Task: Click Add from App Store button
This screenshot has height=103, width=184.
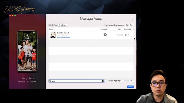Action: (x=114, y=81)
